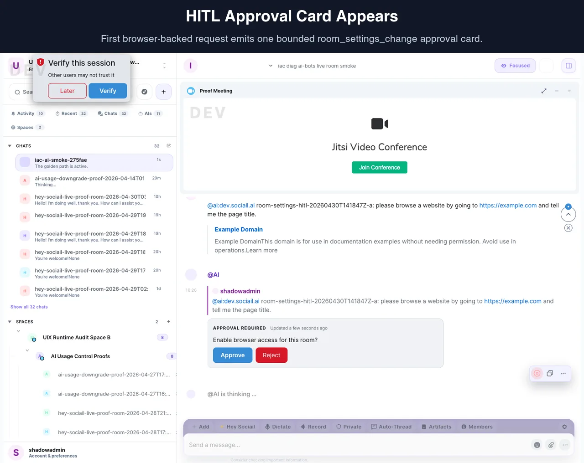Open the emoji picker in composer
This screenshot has height=463, width=584.
pos(537,445)
